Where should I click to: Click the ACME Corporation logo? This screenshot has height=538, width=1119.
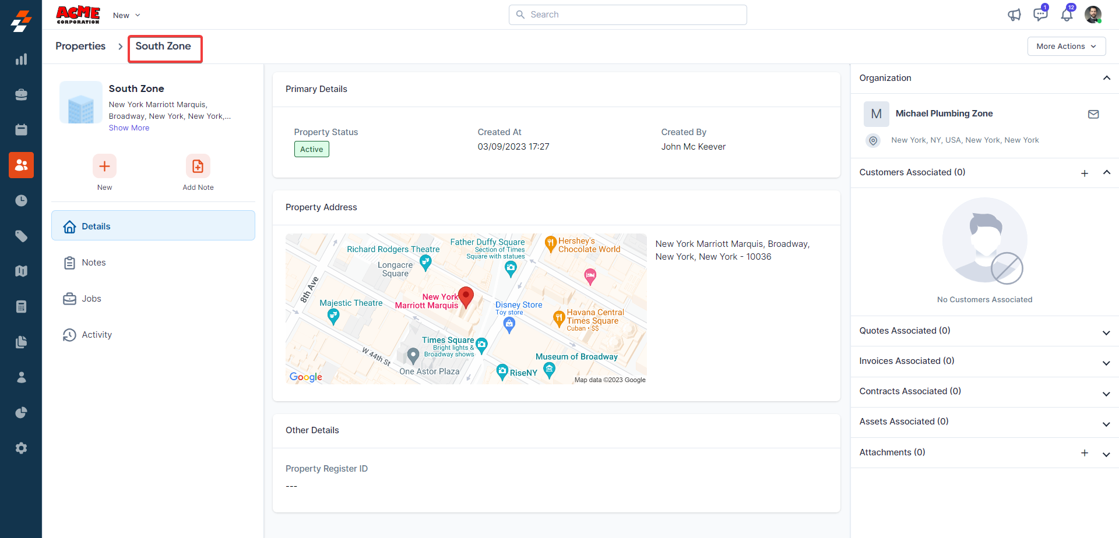click(78, 15)
